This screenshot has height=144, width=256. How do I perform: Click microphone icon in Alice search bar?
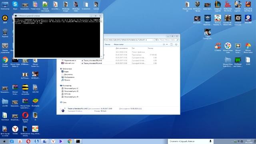pos(210,141)
